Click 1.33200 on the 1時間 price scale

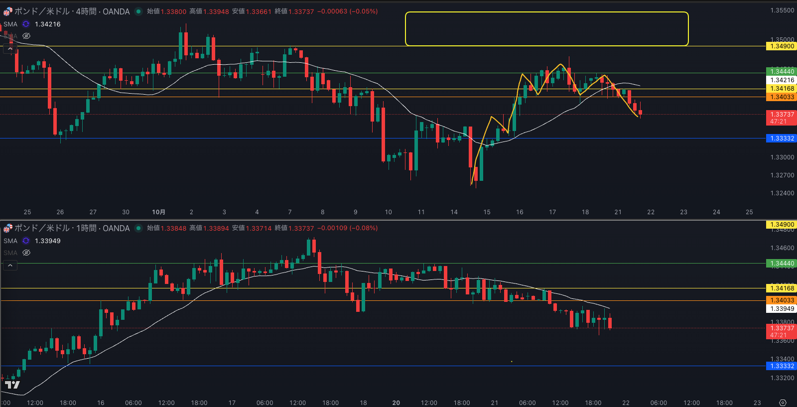tap(783, 378)
